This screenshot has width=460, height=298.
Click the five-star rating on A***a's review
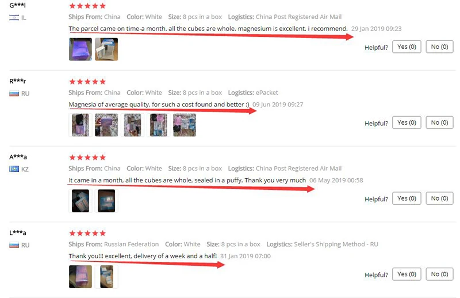point(87,158)
